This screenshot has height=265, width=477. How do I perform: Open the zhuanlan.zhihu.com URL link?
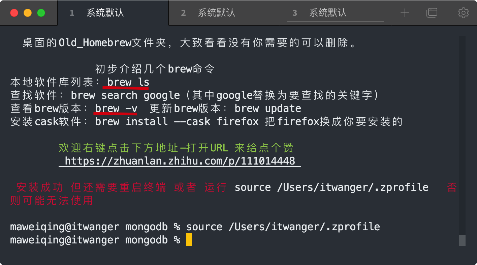pyautogui.click(x=180, y=161)
